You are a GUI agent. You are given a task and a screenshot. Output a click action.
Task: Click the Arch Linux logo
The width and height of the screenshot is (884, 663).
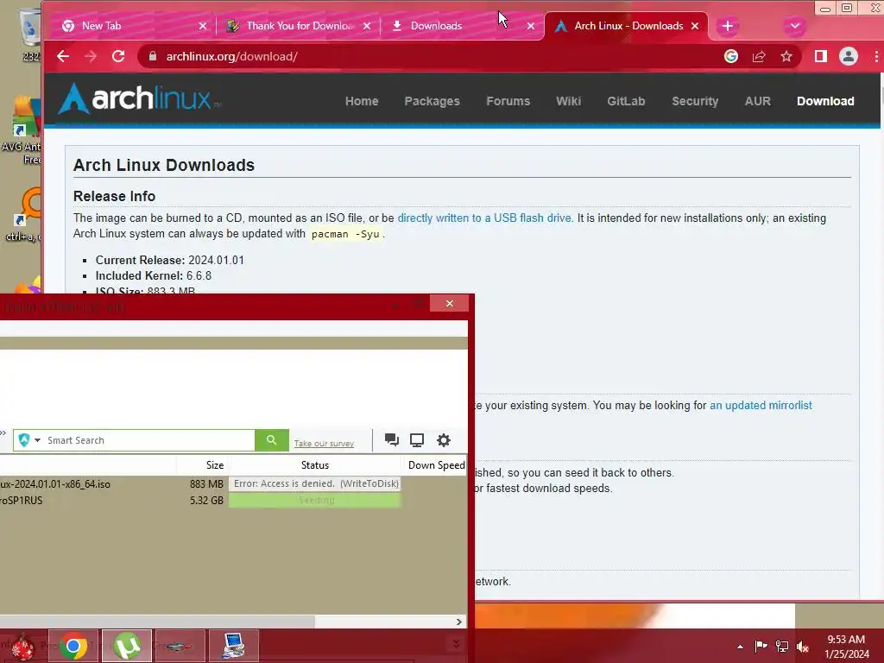tap(140, 98)
